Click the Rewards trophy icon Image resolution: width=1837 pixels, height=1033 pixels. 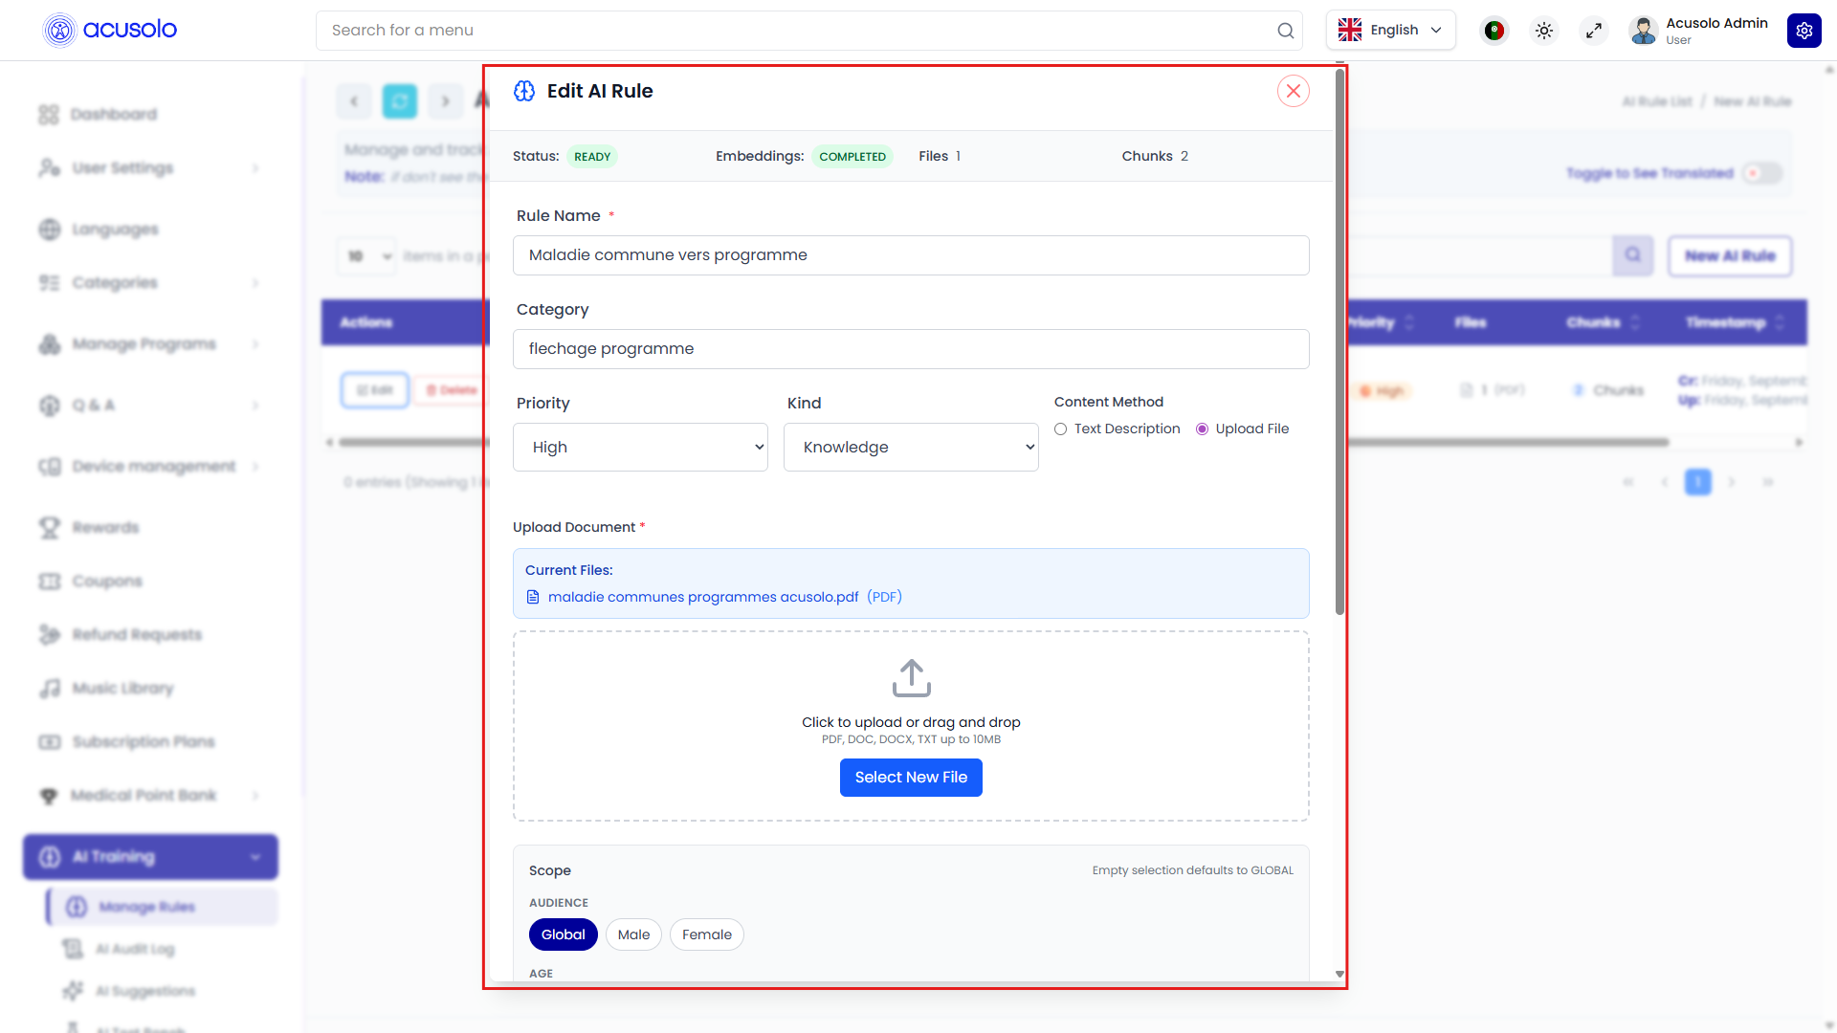(50, 528)
